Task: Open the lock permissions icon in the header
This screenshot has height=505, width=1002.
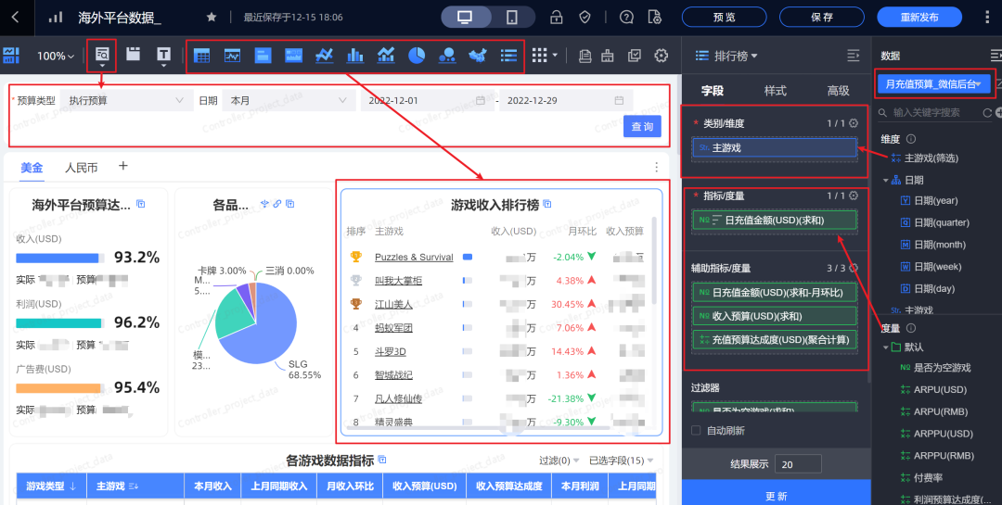Action: coord(557,18)
